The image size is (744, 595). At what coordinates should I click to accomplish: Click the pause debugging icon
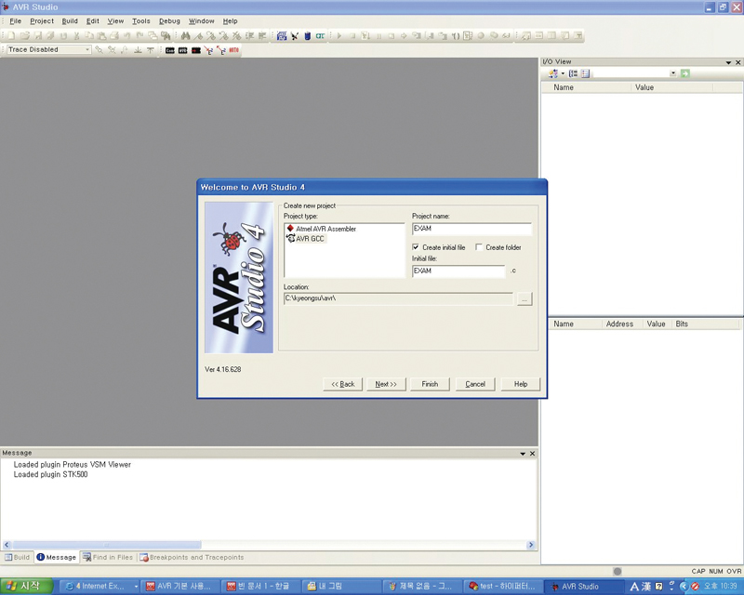coord(379,35)
